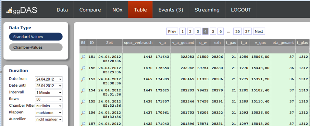Screen dimensions: 310x126
Task: Click cell value 15448,80 in row 152
Action: point(260,68)
